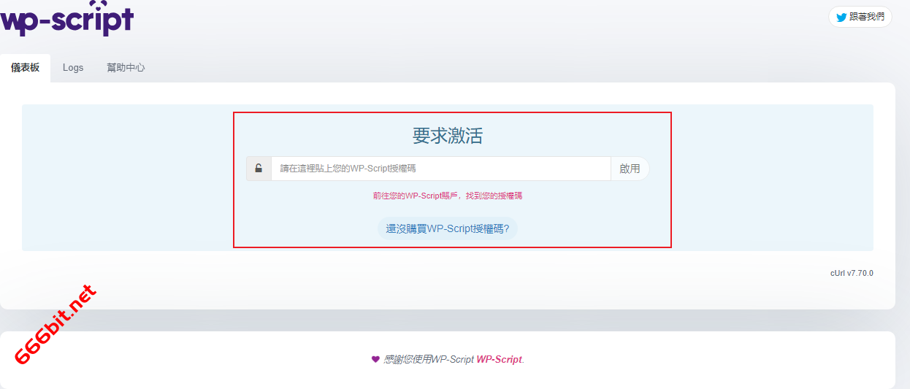Click the WP-Script link in footer

(x=500, y=359)
